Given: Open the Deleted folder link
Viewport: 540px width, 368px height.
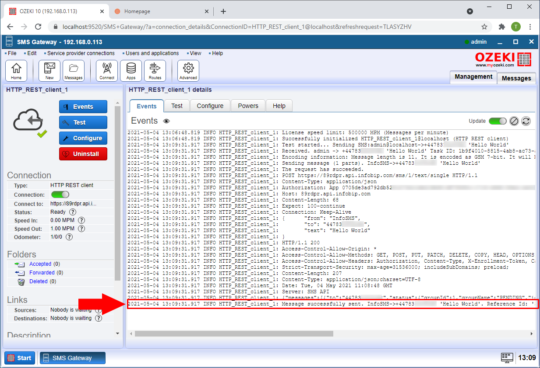Looking at the screenshot, I should click(x=38, y=281).
